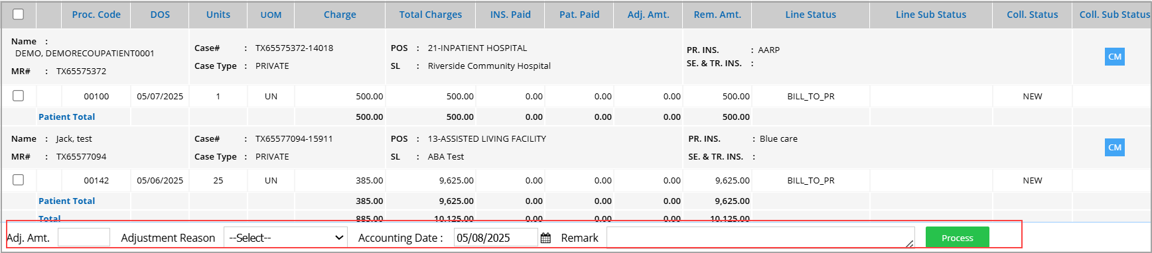Click the Pat. Paid column header
1152x253 pixels.
click(579, 15)
